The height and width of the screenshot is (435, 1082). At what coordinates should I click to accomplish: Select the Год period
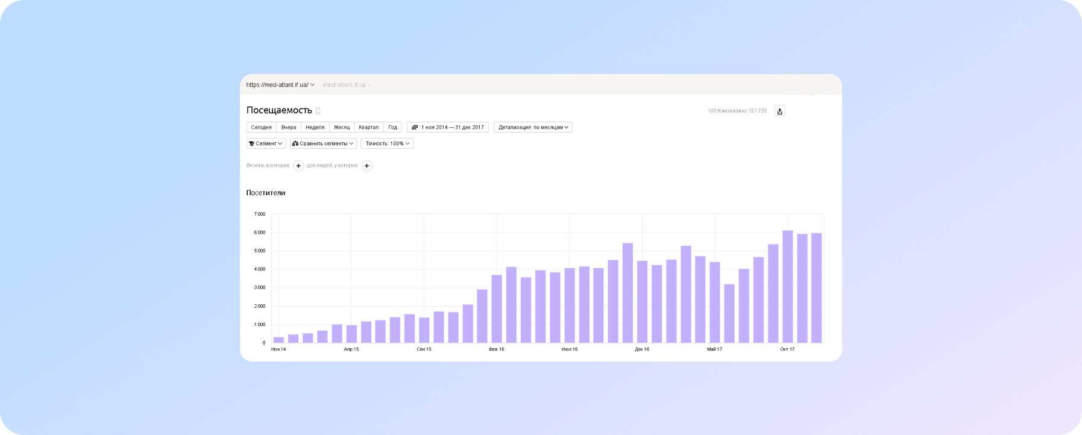(392, 127)
